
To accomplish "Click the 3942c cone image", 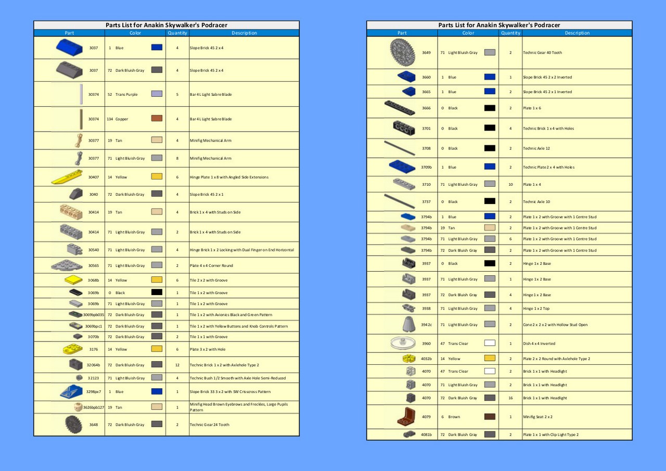I will pos(409,324).
